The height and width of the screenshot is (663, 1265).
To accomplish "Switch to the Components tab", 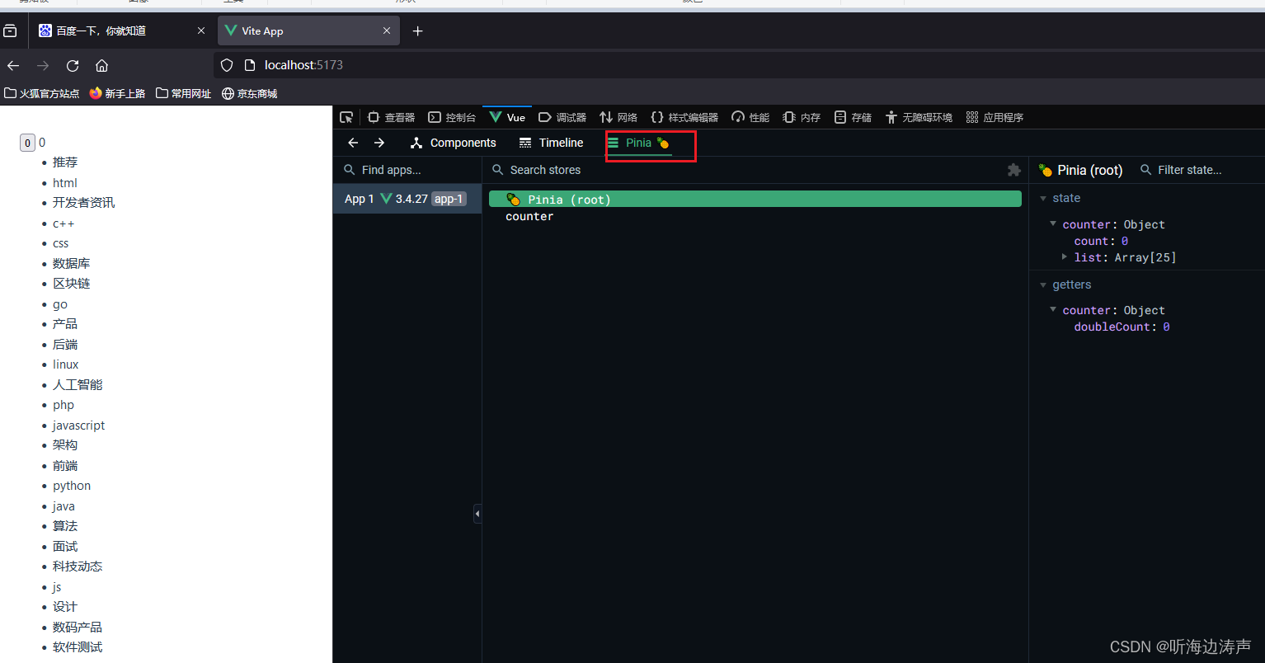I will click(453, 143).
